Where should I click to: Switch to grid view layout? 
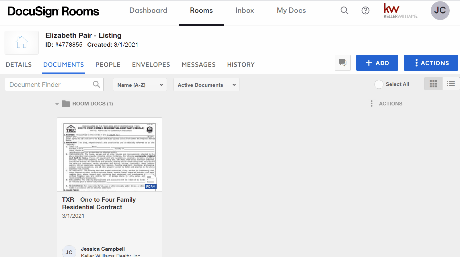433,84
